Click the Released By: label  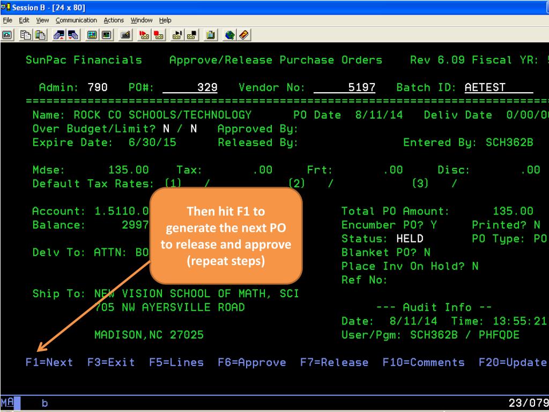[x=258, y=142]
